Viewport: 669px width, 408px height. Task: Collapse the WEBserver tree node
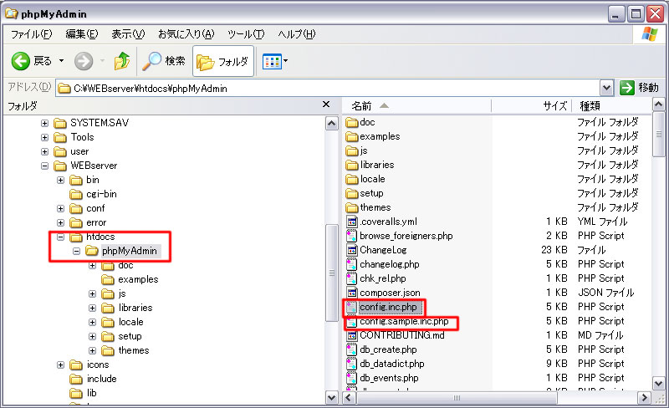(45, 166)
